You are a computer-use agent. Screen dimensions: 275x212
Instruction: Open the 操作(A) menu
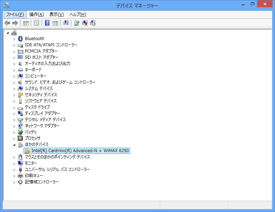(36, 15)
